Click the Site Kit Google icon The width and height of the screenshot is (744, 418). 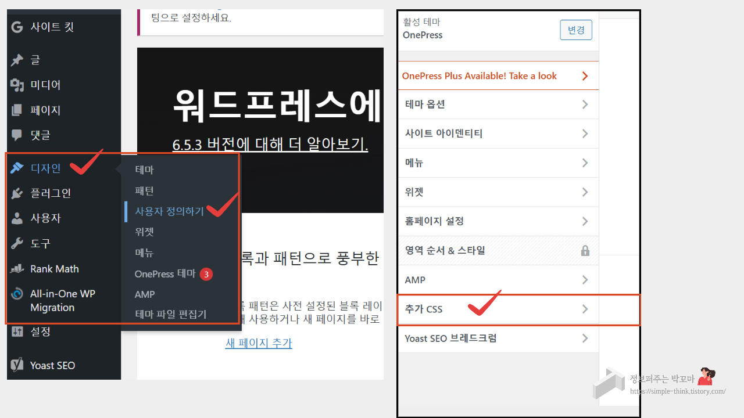(17, 27)
